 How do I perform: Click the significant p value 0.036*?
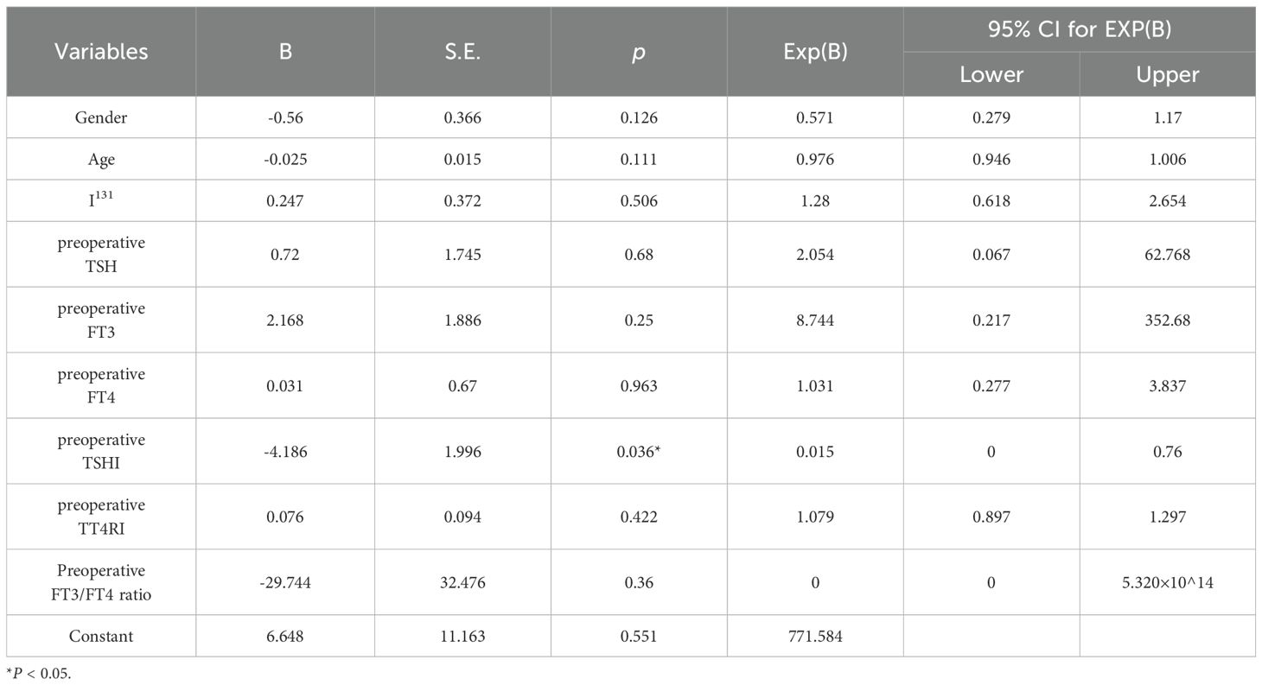pos(639,451)
